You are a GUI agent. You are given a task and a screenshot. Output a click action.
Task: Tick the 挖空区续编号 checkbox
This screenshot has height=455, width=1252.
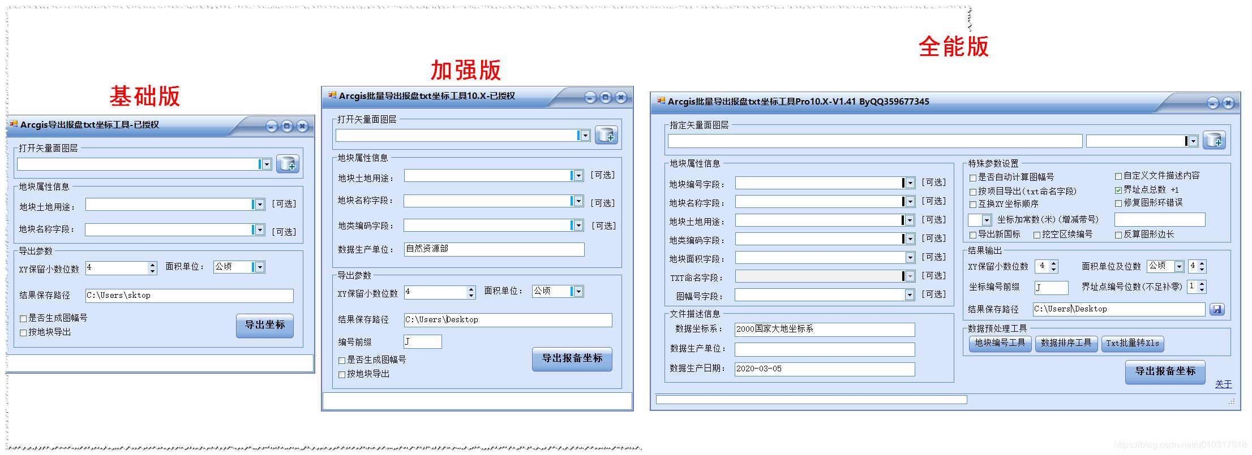[x=1037, y=235]
